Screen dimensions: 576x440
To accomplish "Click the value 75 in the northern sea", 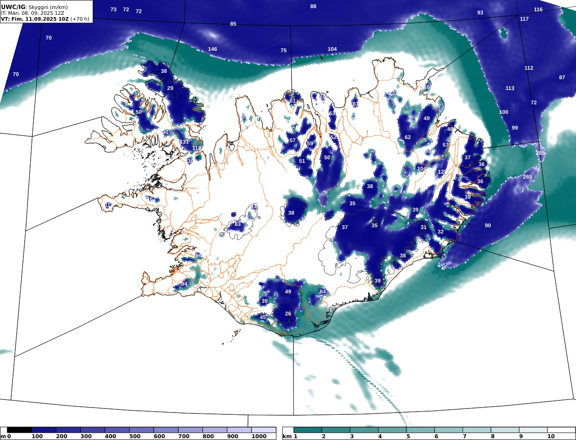I will (x=283, y=50).
